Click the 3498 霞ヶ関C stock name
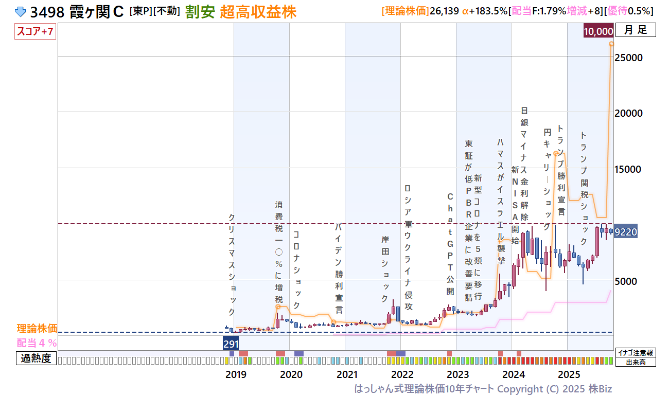Image resolution: width=669 pixels, height=396 pixels. pyautogui.click(x=77, y=11)
